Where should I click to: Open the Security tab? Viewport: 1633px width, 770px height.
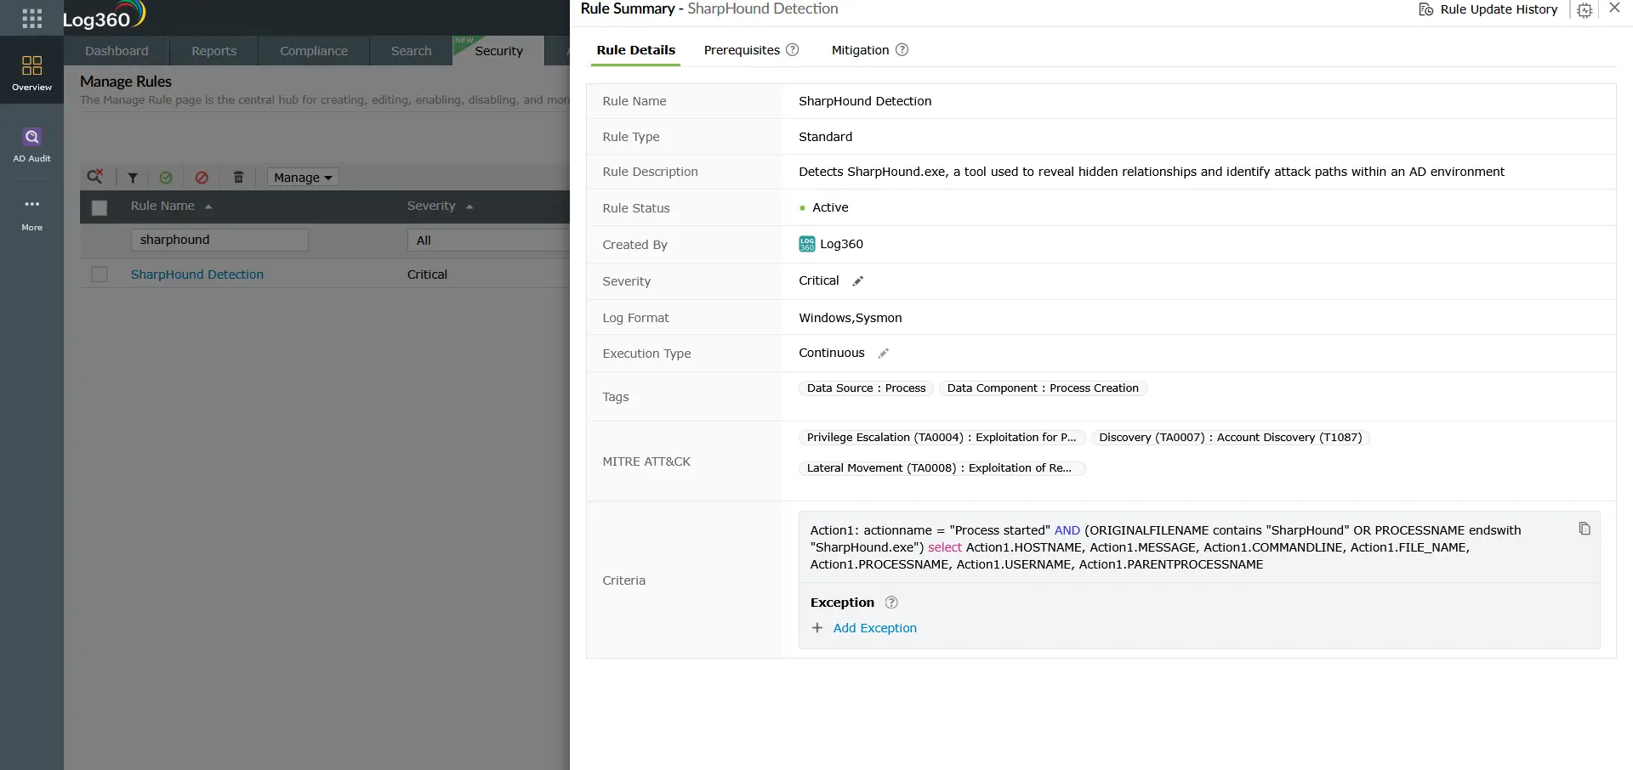click(x=498, y=51)
